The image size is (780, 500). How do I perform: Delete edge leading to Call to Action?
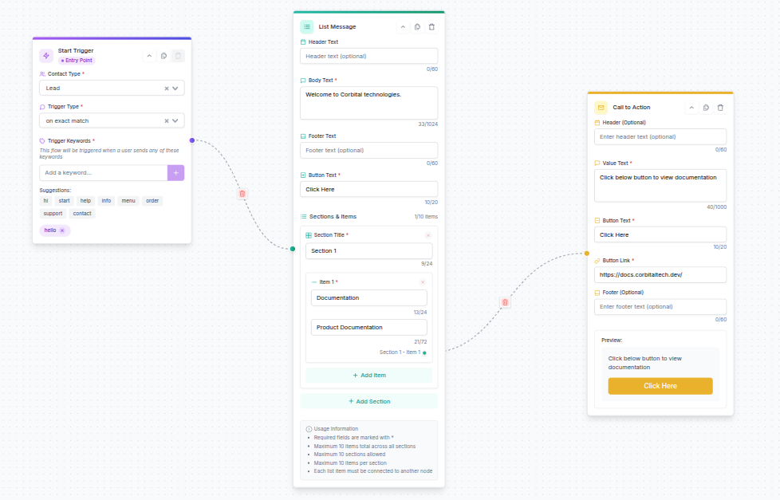(x=505, y=302)
